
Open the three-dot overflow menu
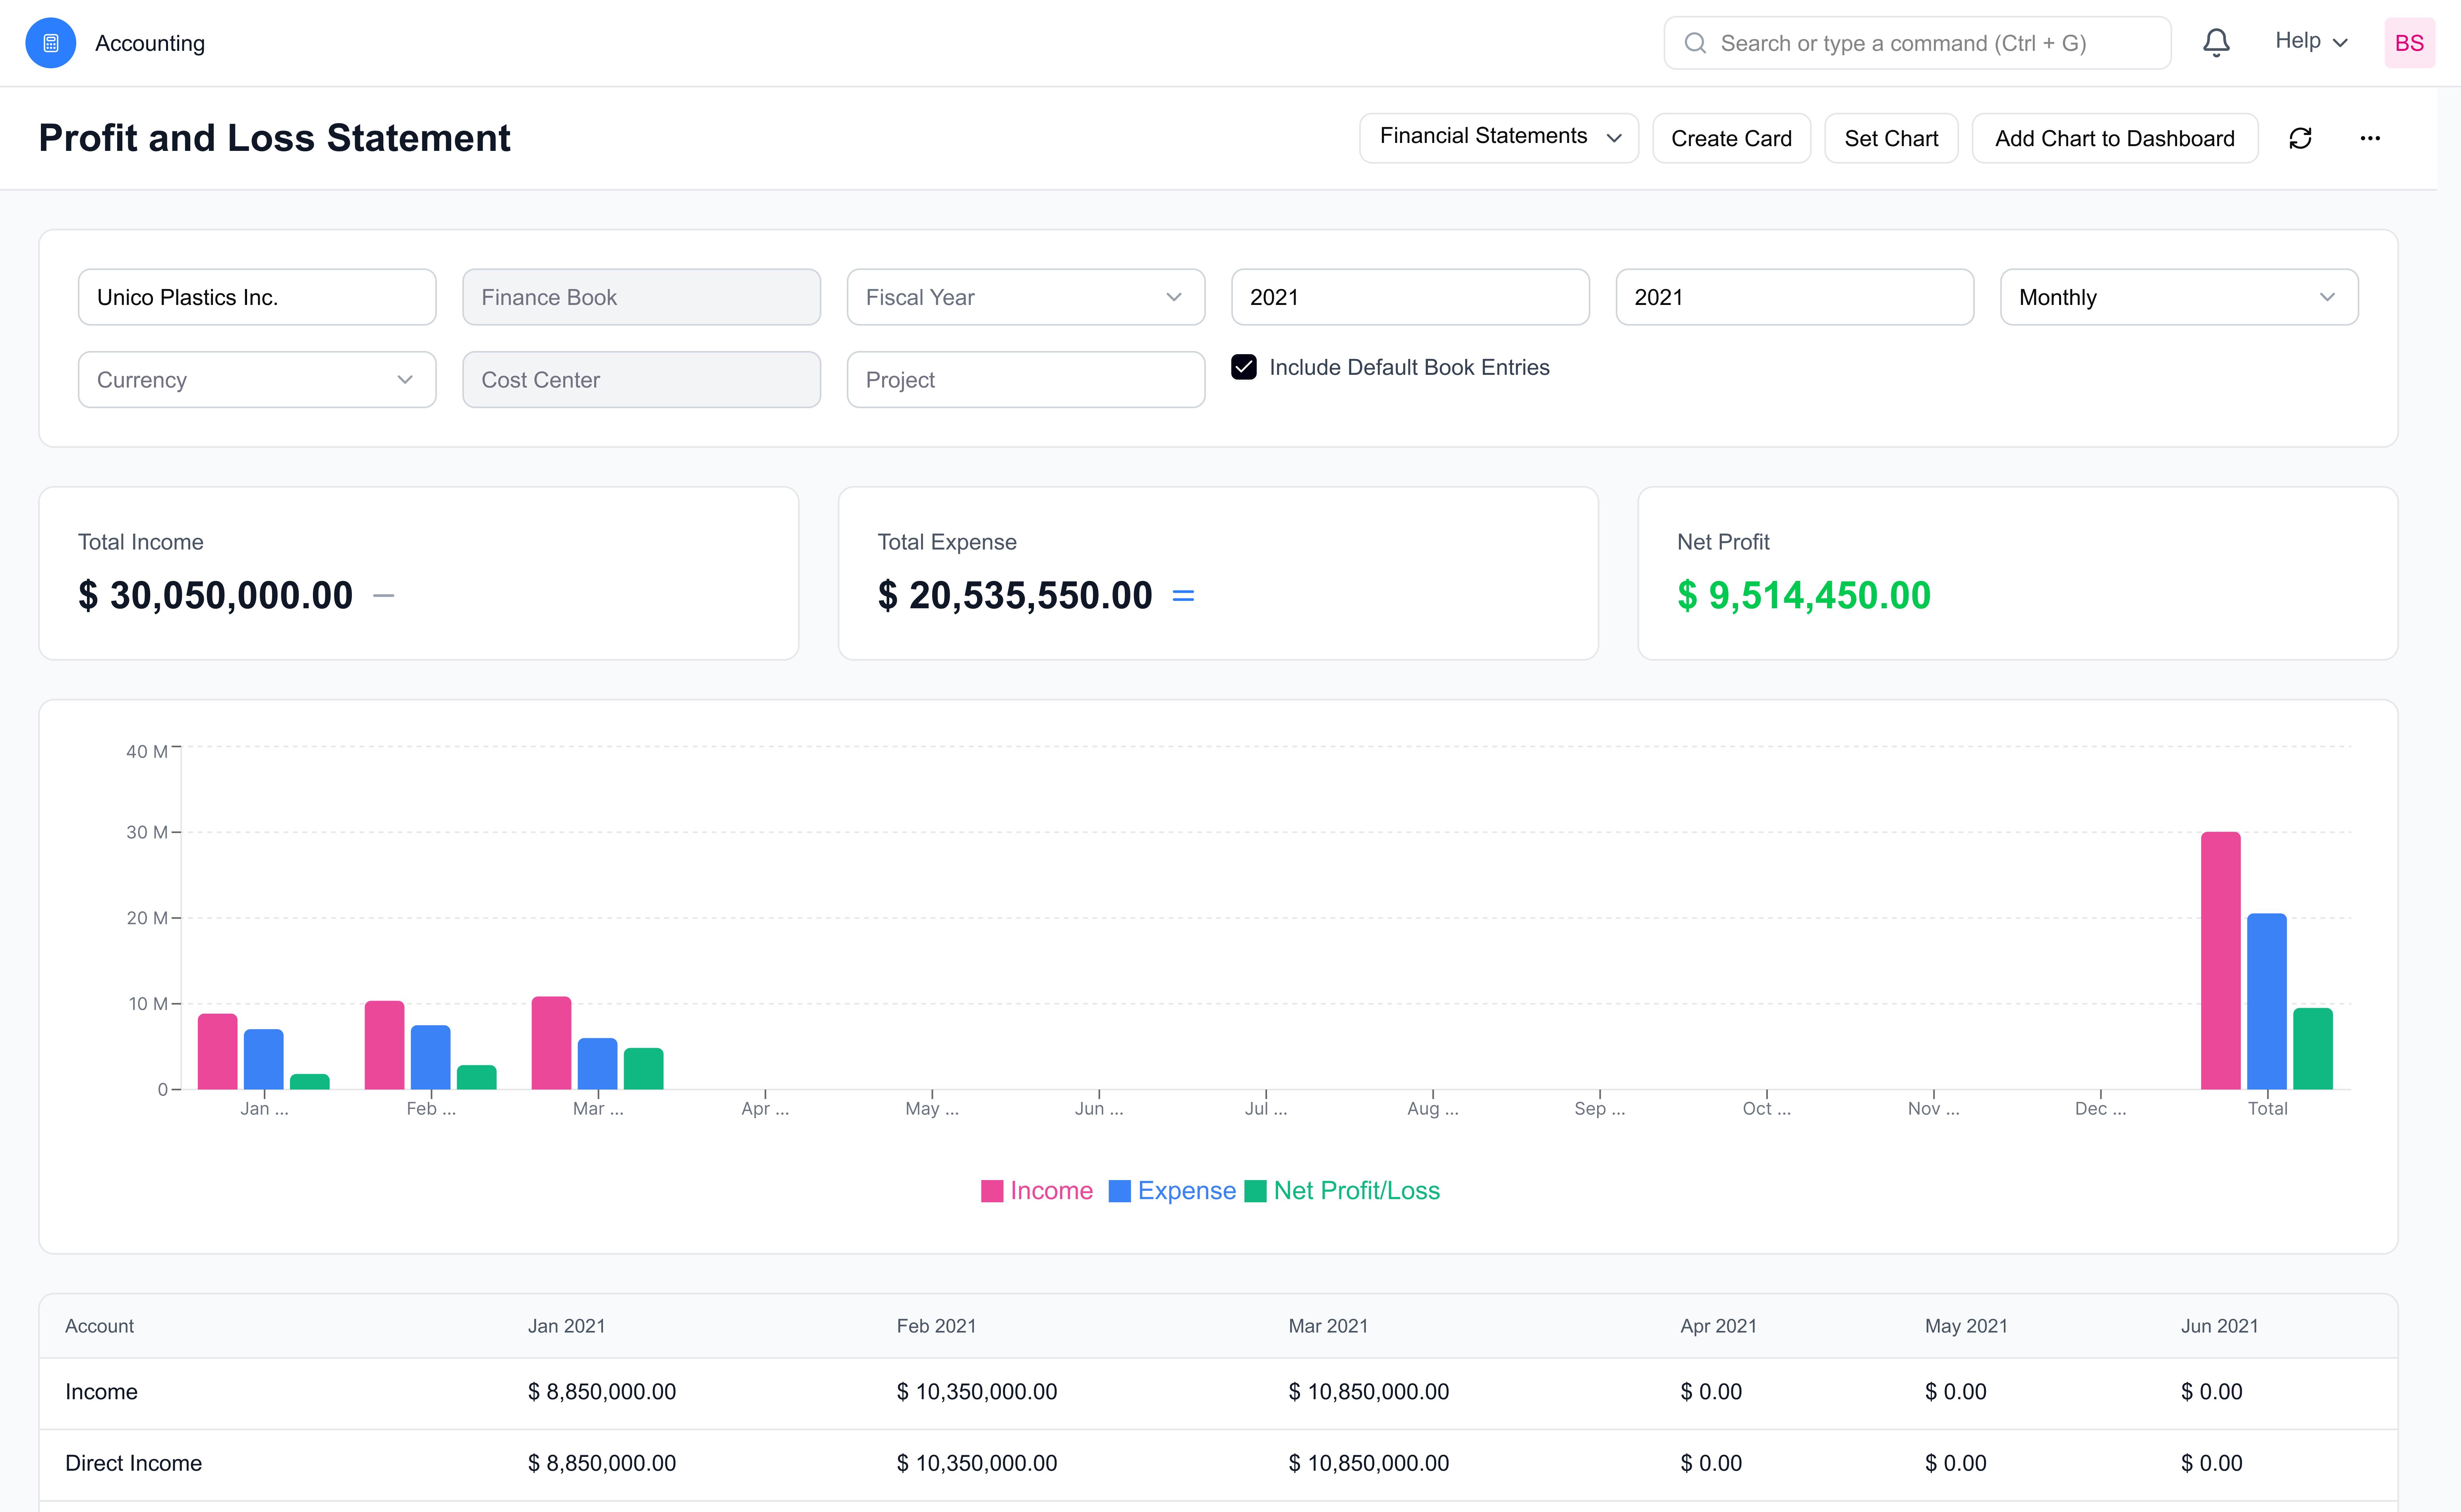pyautogui.click(x=2371, y=138)
